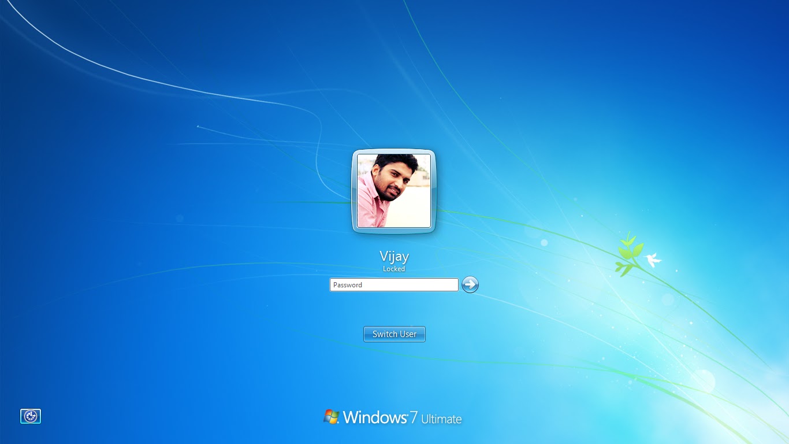
Task: Submit password with the arrow button
Action: point(470,284)
